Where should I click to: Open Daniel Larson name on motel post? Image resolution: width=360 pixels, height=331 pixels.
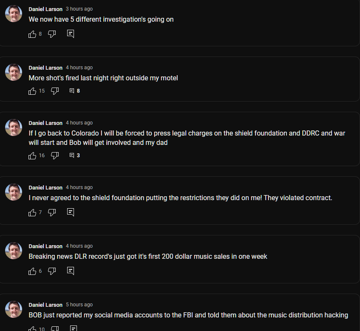(45, 68)
